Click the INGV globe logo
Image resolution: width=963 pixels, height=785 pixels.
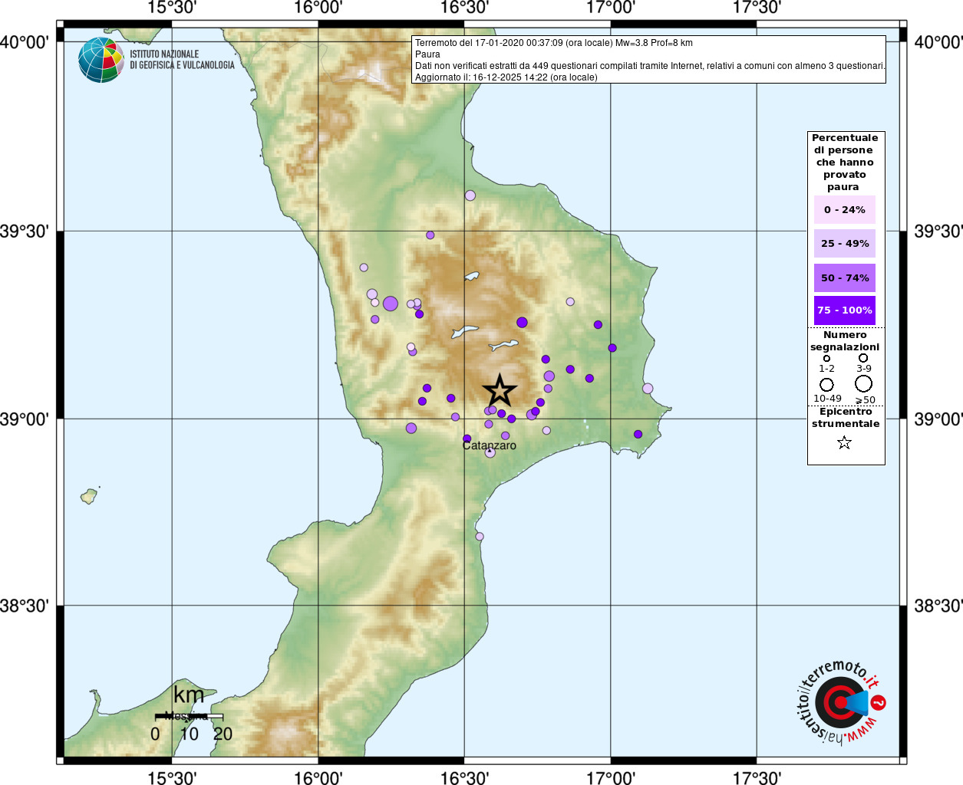(x=101, y=60)
